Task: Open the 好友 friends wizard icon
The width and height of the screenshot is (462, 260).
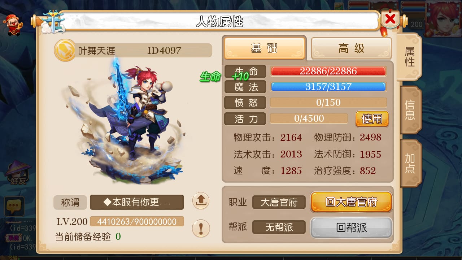Action: point(18,173)
